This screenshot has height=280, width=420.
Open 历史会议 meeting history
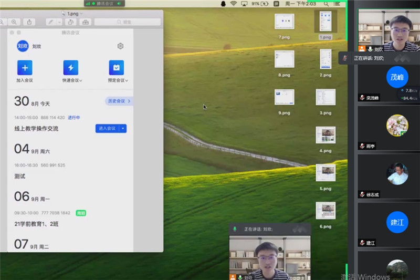[x=119, y=101]
